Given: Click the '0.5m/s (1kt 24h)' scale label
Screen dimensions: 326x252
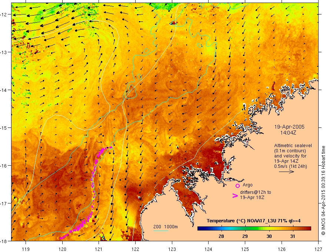Looking at the screenshot, I should [x=291, y=166].
